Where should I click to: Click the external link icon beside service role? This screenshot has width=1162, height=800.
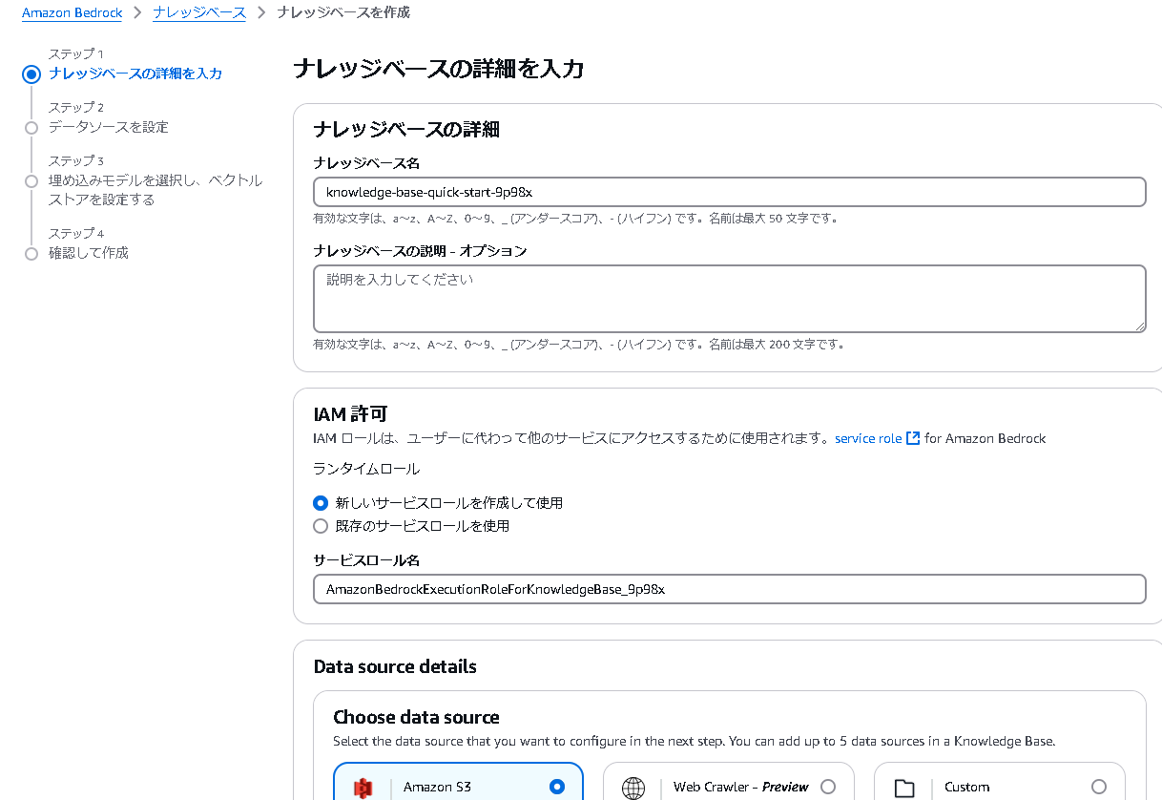click(x=913, y=438)
